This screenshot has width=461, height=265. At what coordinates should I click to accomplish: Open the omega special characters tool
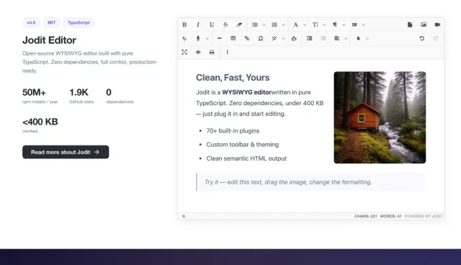coord(261,38)
